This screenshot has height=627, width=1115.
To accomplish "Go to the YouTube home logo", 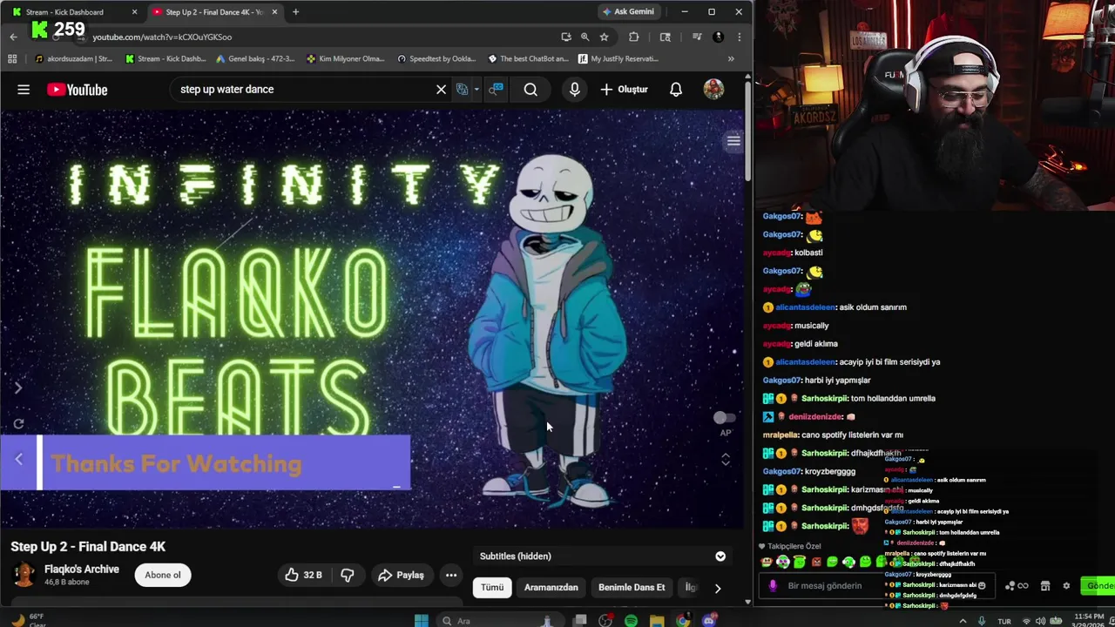I will pos(78,90).
